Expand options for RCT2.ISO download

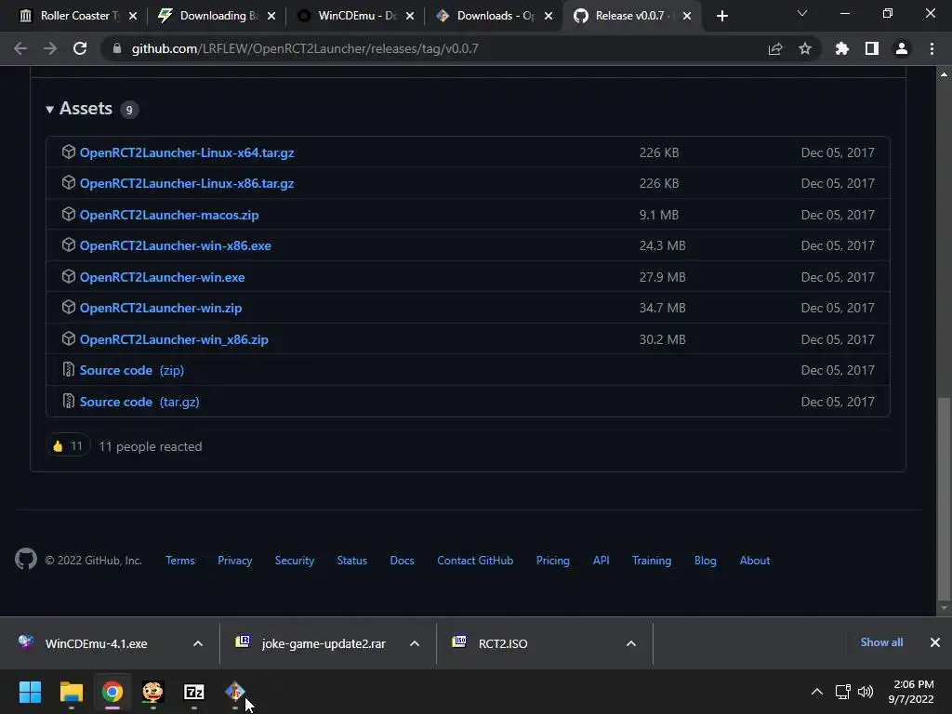pos(631,643)
